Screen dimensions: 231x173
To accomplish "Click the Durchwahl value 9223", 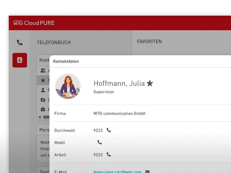I will (98, 131).
